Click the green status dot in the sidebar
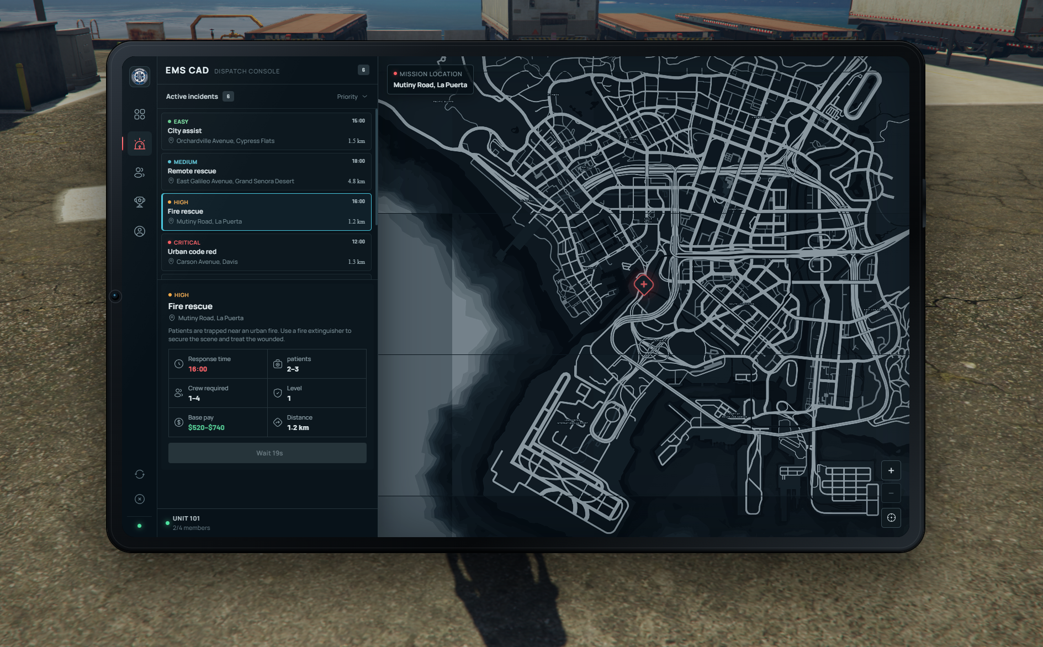The image size is (1043, 647). (x=139, y=526)
